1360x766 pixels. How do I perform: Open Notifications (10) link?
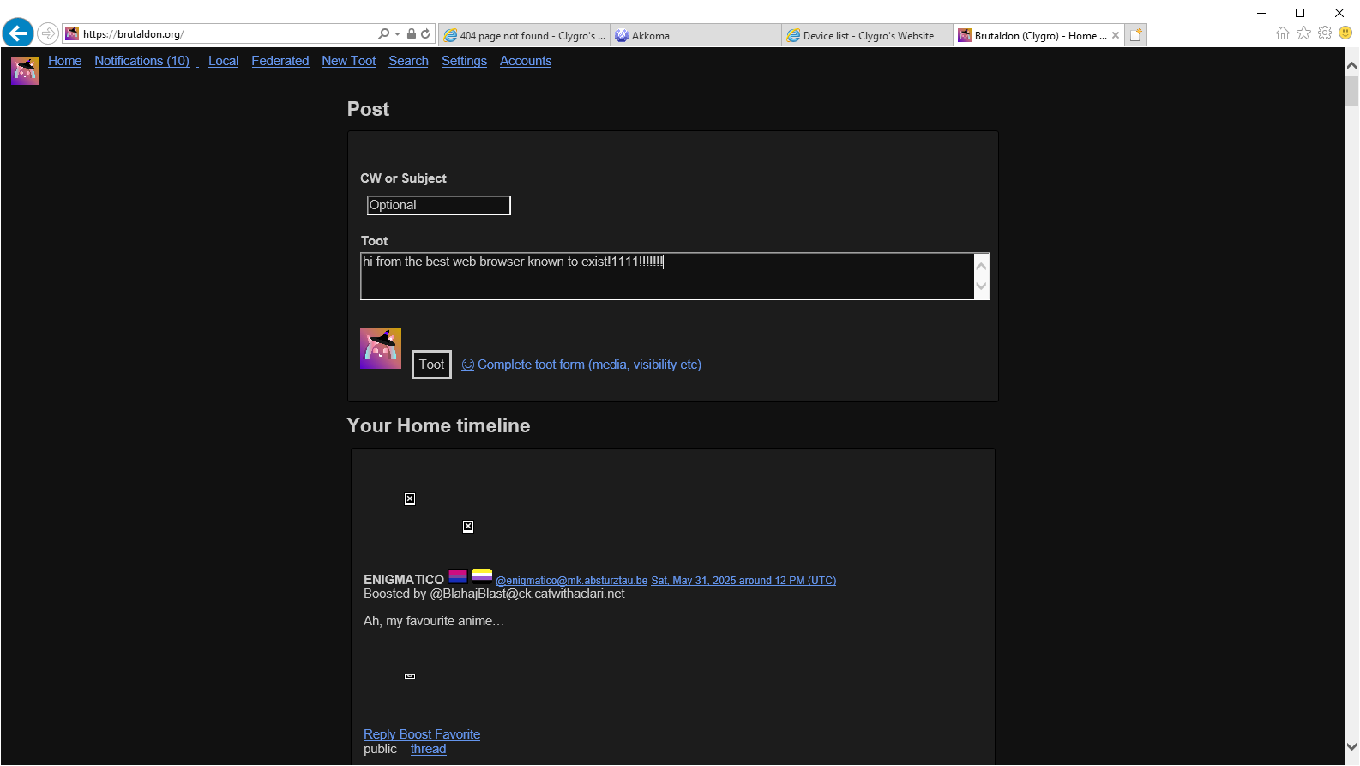(x=141, y=61)
